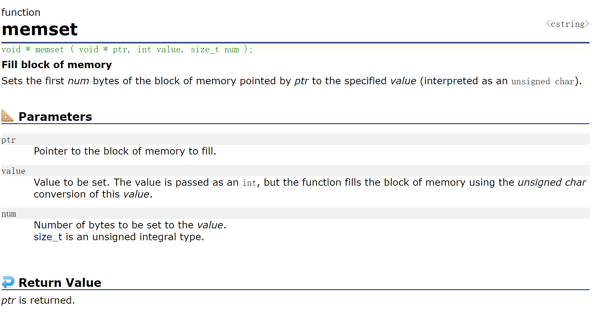This screenshot has width=595, height=327.
Task: Open the <cstring> header reference
Action: click(x=568, y=24)
